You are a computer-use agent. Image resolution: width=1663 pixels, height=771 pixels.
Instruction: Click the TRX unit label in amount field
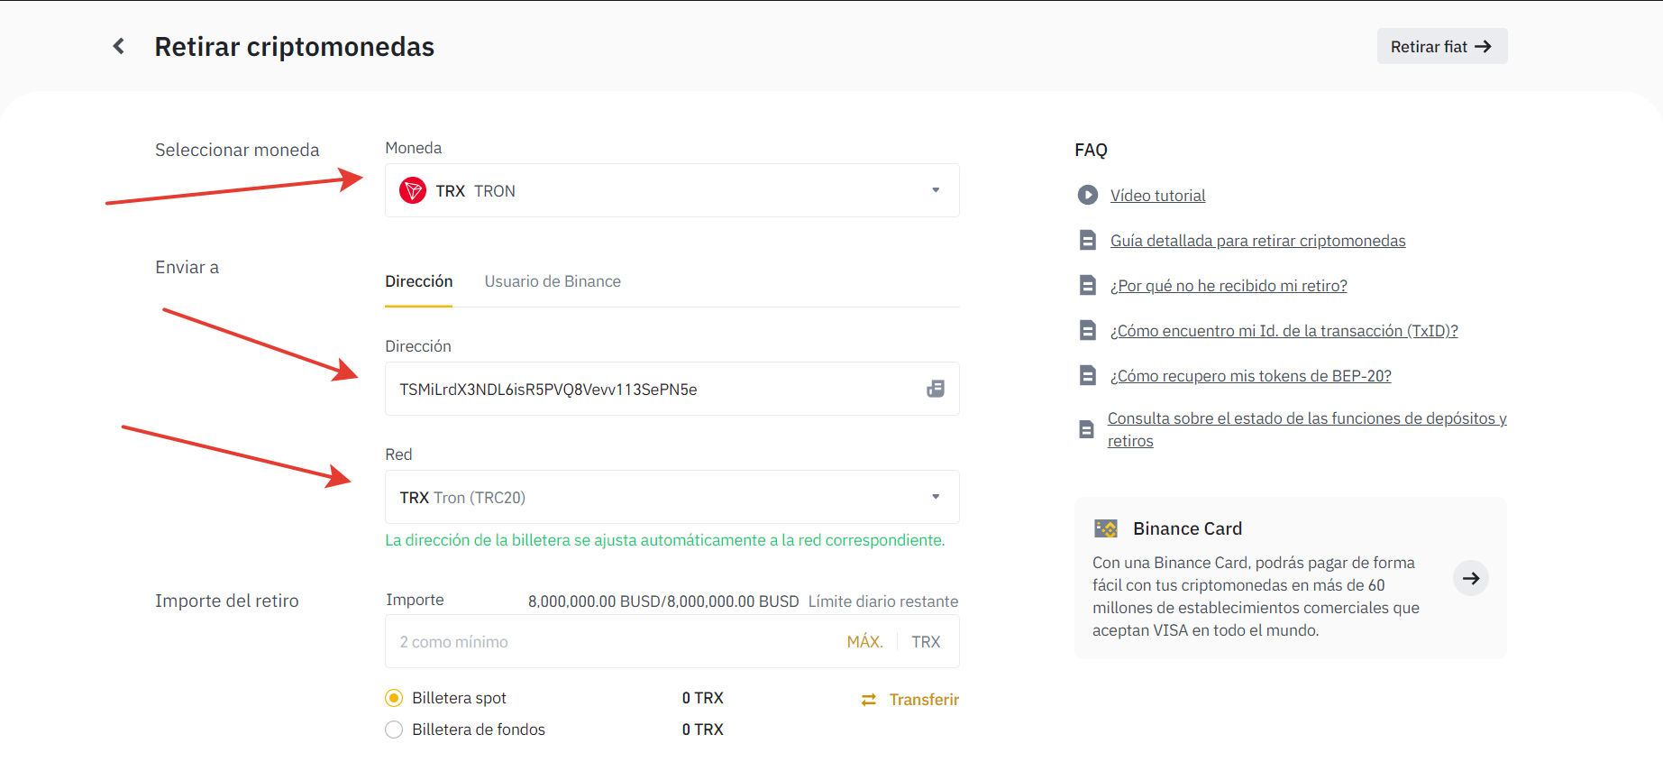pyautogui.click(x=926, y=641)
